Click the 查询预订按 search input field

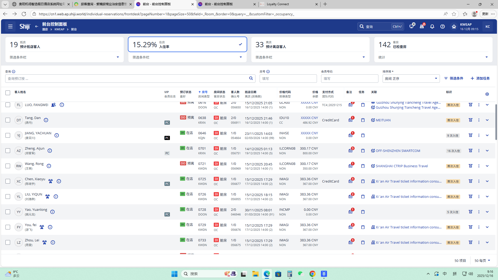coord(127,79)
